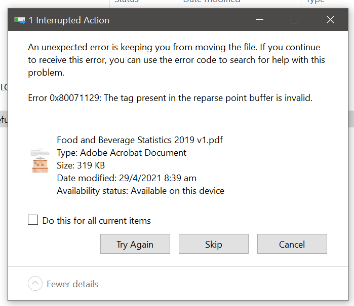The width and height of the screenshot is (354, 306).
Task: Click the greyed-out maximize button
Action: point(294,20)
